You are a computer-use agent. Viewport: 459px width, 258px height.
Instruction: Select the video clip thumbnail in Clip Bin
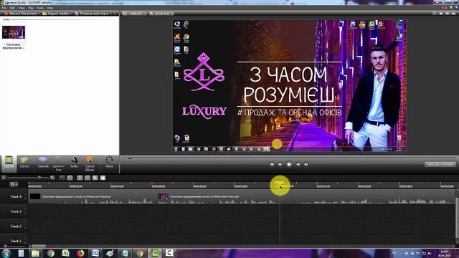pyautogui.click(x=14, y=32)
